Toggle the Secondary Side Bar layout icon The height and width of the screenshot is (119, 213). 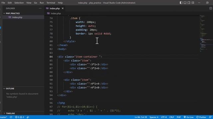click(189, 3)
